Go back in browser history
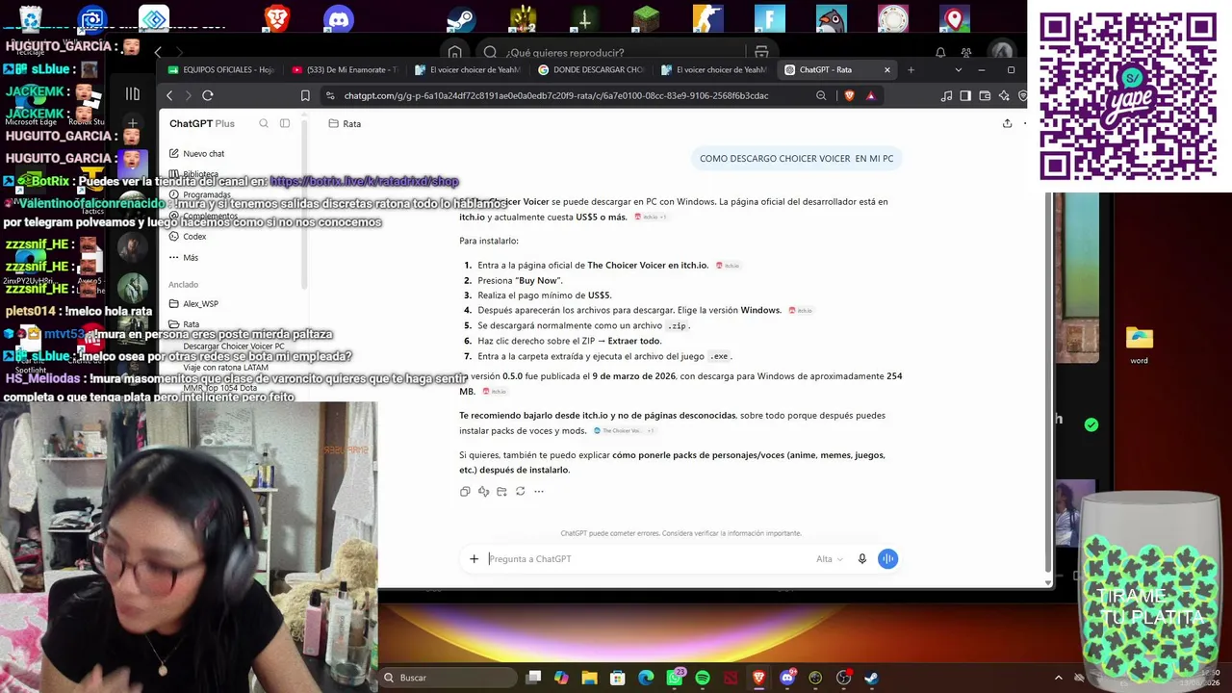The image size is (1232, 693). coord(169,95)
